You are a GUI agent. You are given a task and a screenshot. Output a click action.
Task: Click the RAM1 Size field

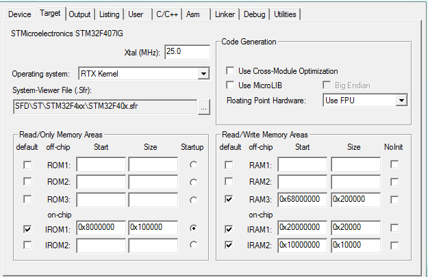(x=355, y=164)
